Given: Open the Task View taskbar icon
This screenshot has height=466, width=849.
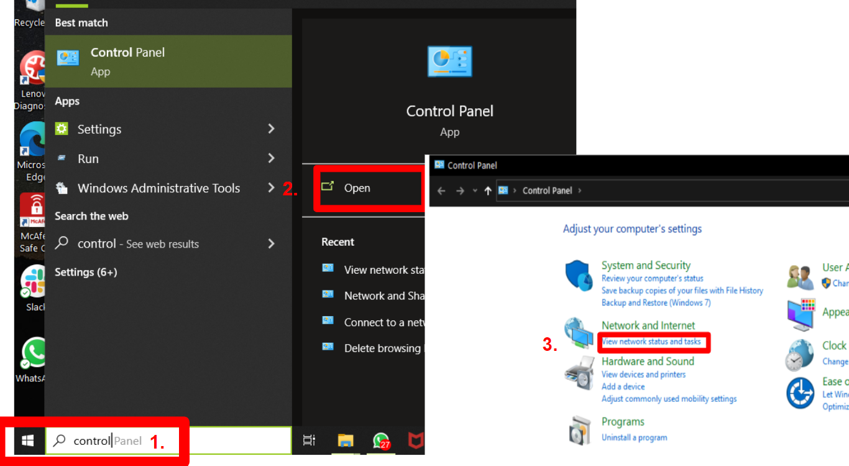Looking at the screenshot, I should pyautogui.click(x=309, y=440).
